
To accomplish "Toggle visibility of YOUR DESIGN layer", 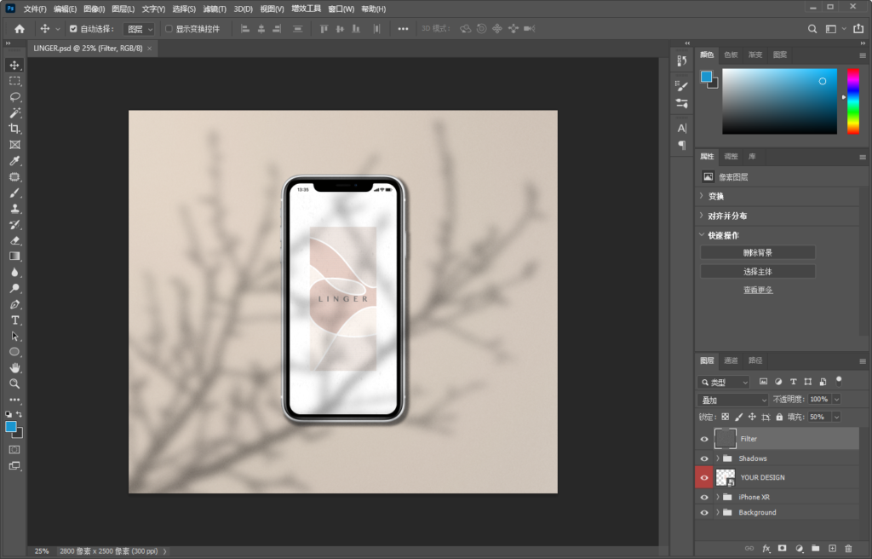I will (704, 478).
